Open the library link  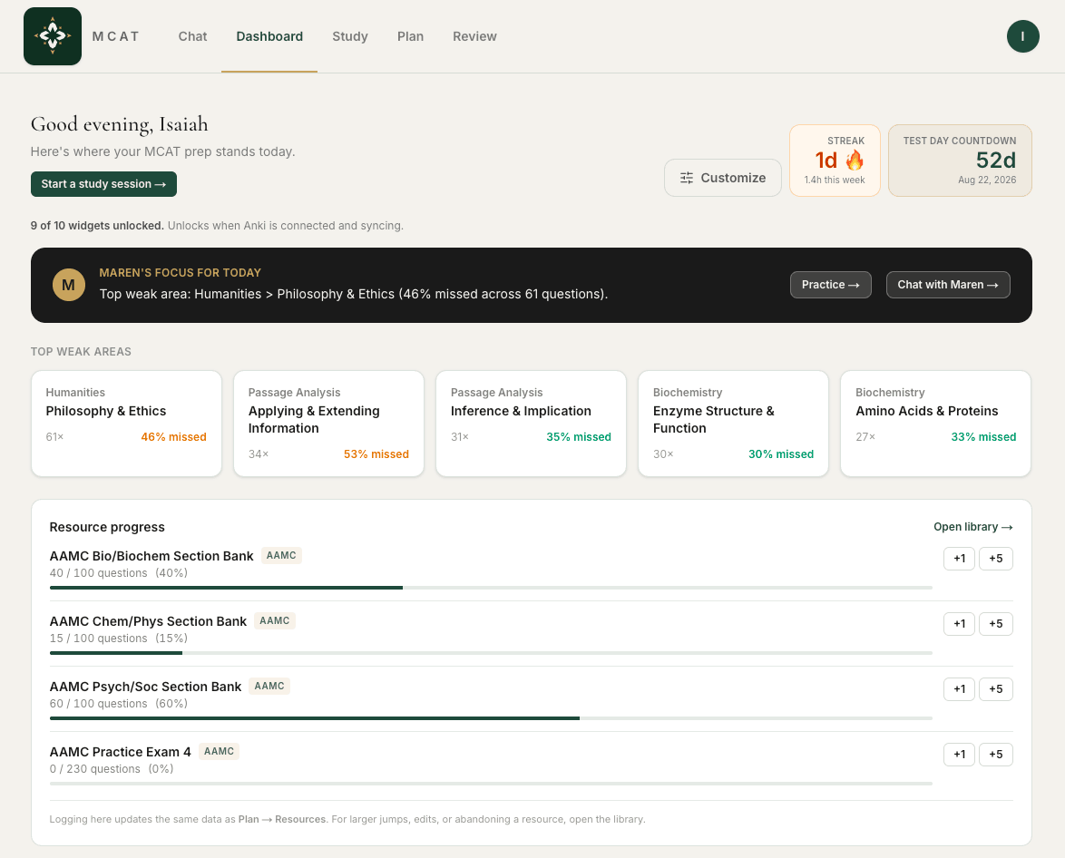click(x=972, y=526)
